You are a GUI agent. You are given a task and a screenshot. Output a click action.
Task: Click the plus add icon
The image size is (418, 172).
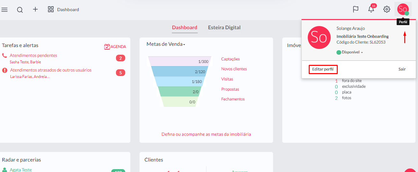point(35,10)
